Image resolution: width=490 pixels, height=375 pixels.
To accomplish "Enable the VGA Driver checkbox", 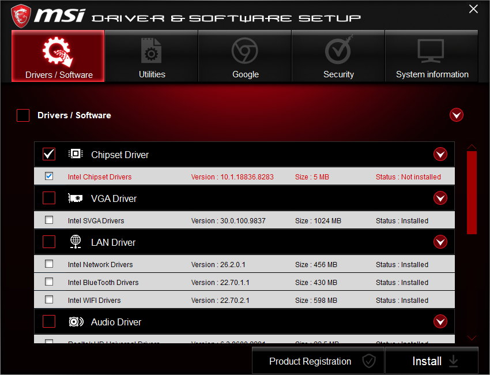I will [x=49, y=198].
